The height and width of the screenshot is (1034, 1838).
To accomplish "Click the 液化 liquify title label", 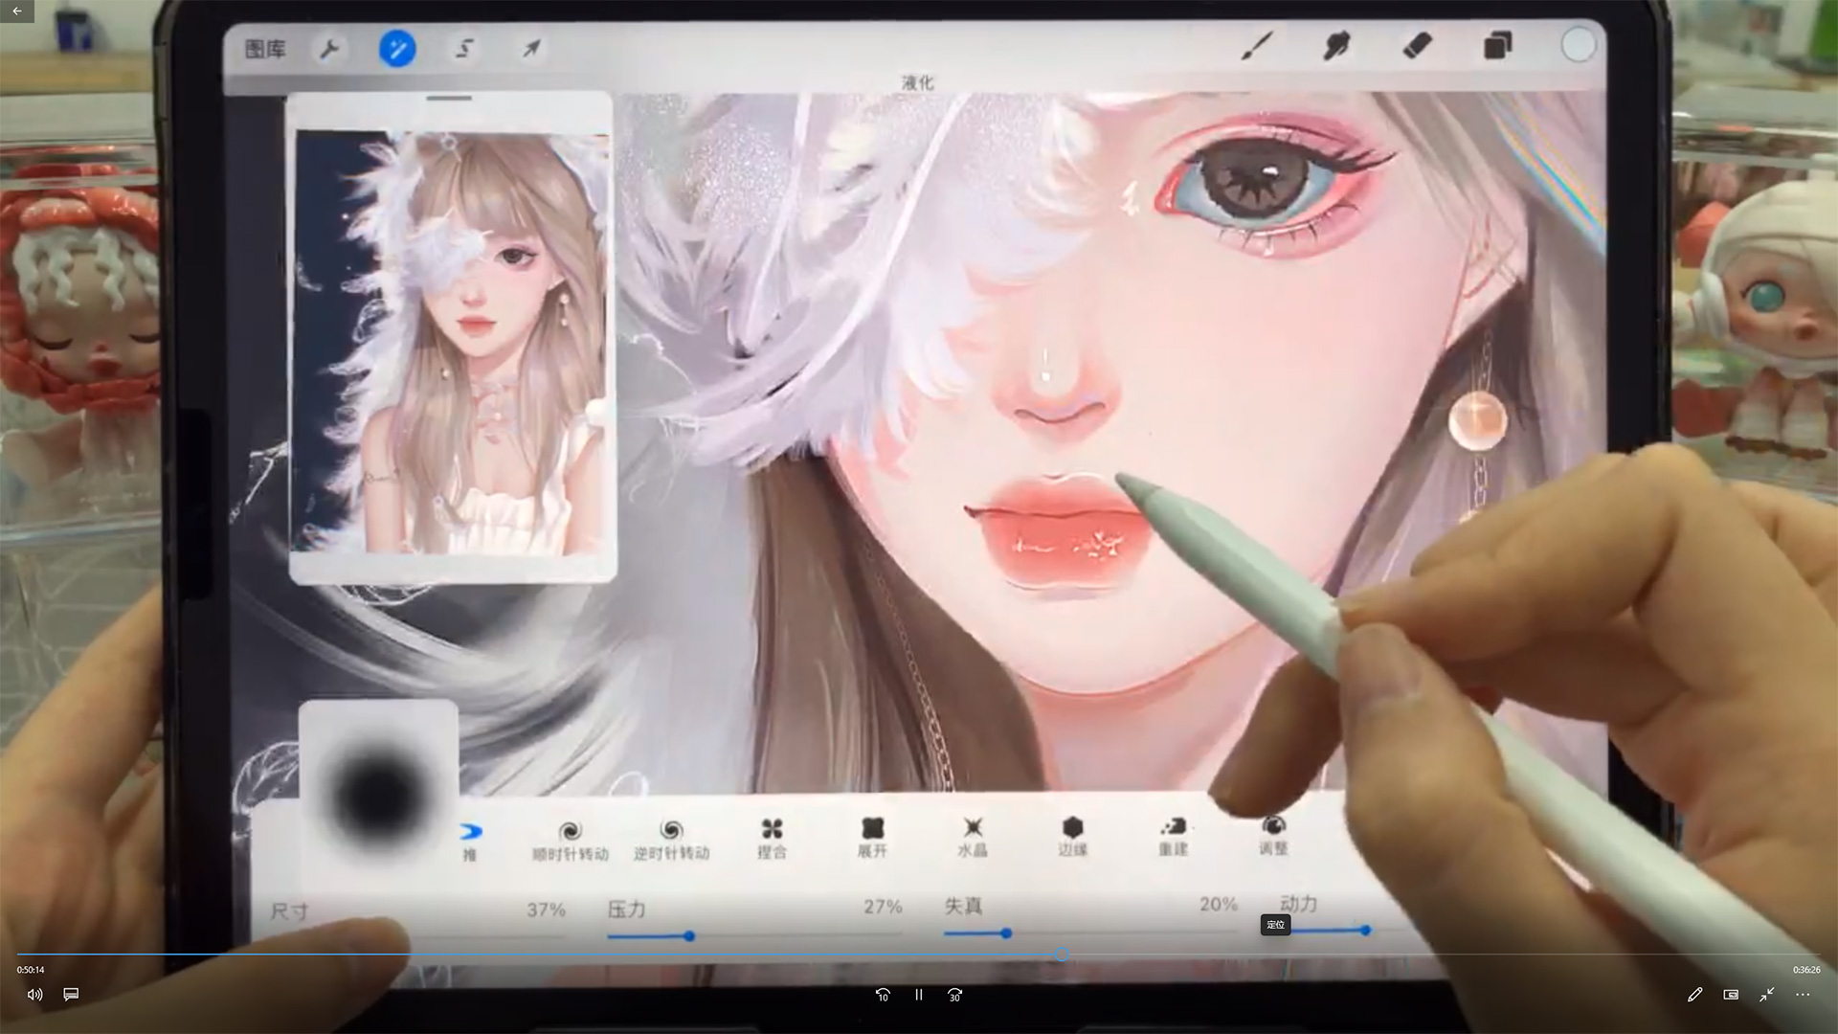I will point(917,83).
